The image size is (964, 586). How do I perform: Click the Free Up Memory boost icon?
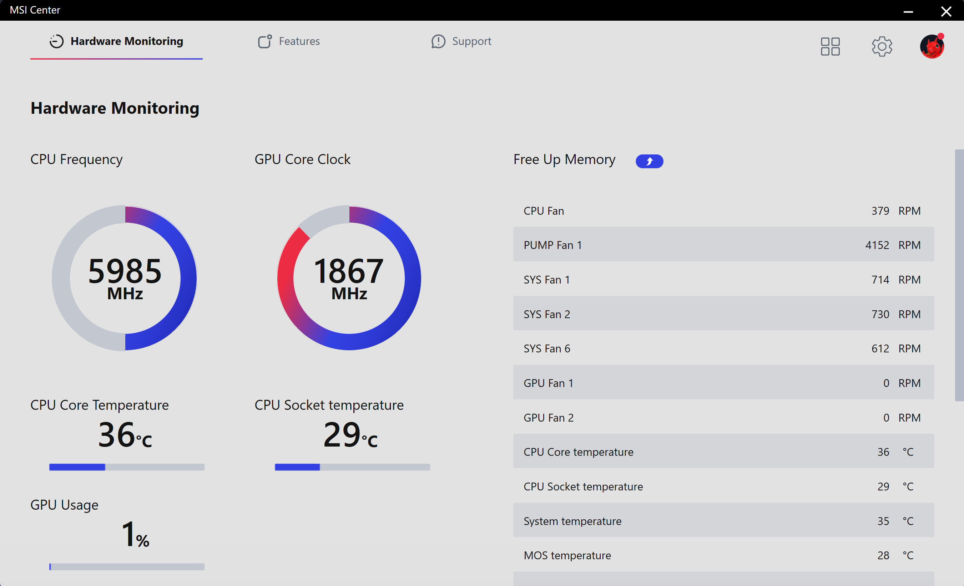tap(649, 161)
